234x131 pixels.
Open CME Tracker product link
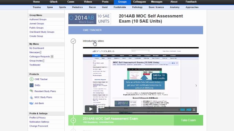coord(41,79)
